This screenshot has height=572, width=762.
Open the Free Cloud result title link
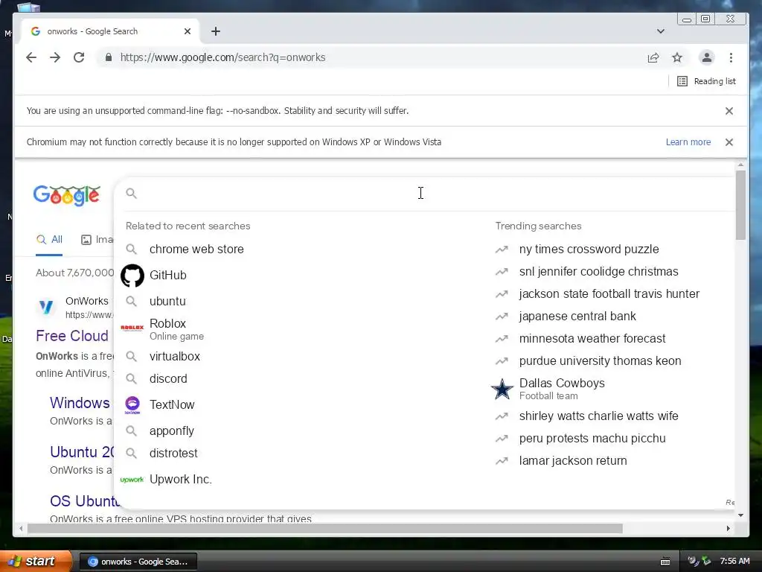click(x=72, y=336)
